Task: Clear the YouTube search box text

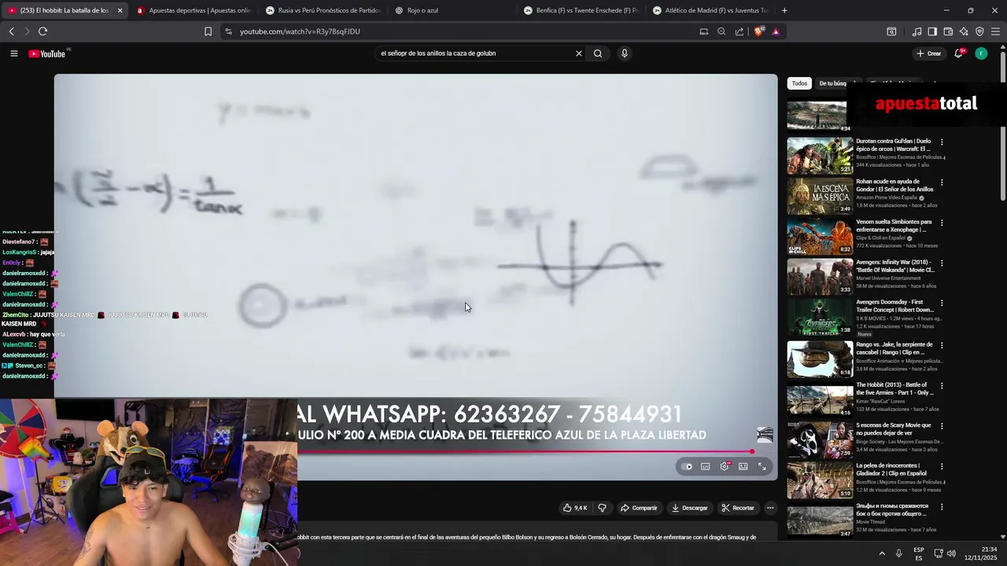Action: click(x=578, y=53)
